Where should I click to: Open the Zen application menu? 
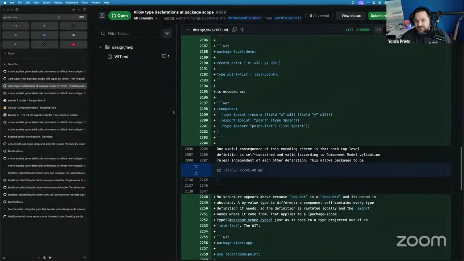[x=12, y=3]
